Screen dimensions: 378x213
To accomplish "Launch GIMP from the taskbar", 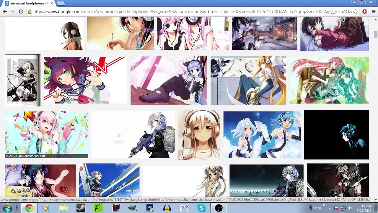I will [x=133, y=208].
